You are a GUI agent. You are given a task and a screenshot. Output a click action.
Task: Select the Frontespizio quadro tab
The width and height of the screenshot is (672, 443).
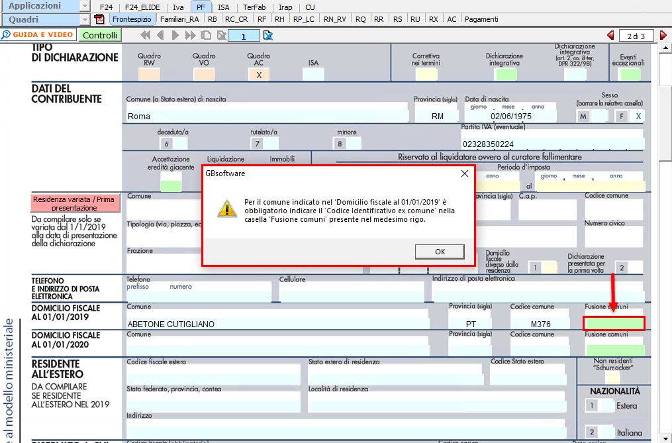point(132,19)
